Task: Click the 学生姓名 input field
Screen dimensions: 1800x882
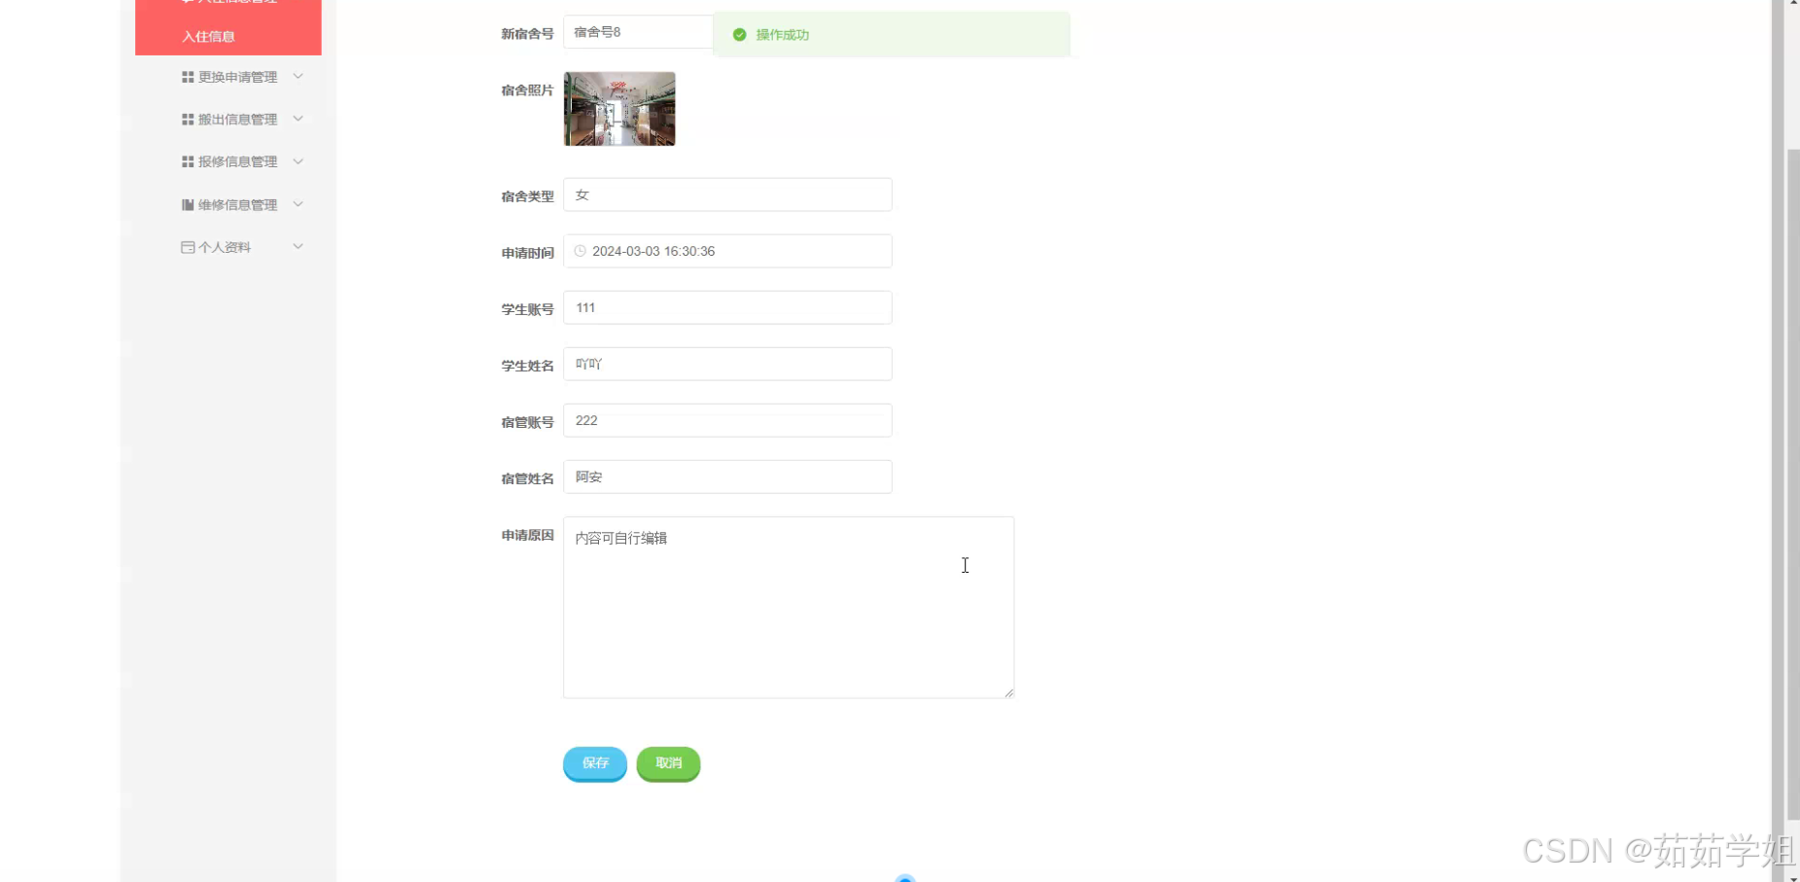Action: click(x=727, y=364)
